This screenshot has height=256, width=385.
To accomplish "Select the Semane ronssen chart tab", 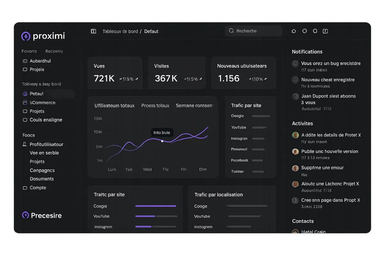I will tap(194, 106).
